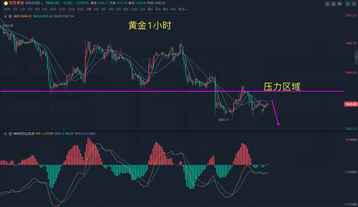The image size is (358, 207).
Task: Select the 周K timeframe
Action: click(x=150, y=9)
